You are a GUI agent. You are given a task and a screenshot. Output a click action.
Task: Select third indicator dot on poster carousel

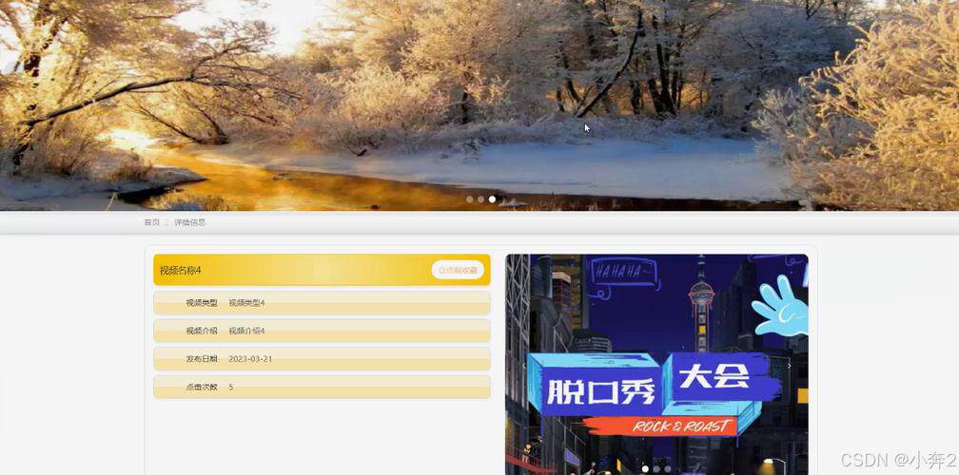point(667,469)
